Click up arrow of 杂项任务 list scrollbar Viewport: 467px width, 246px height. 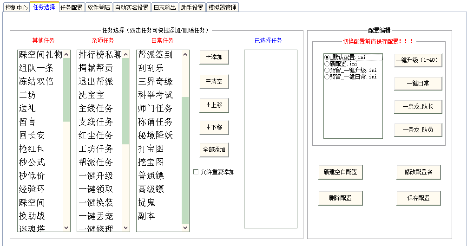pos(125,54)
